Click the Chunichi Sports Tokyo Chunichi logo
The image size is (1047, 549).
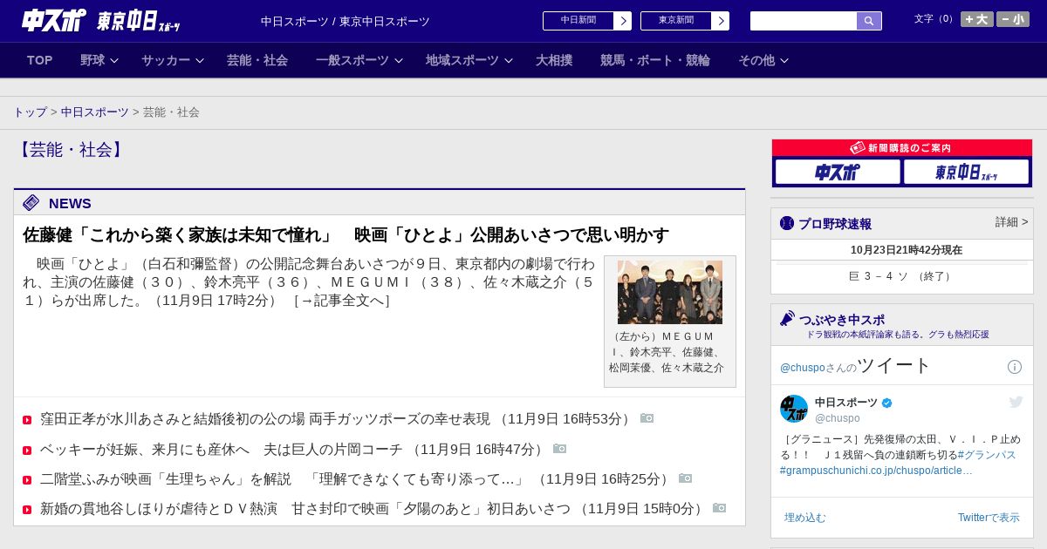coord(101,21)
